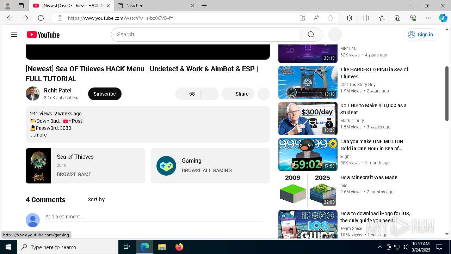Like the video showing 58 likes

click(188, 94)
